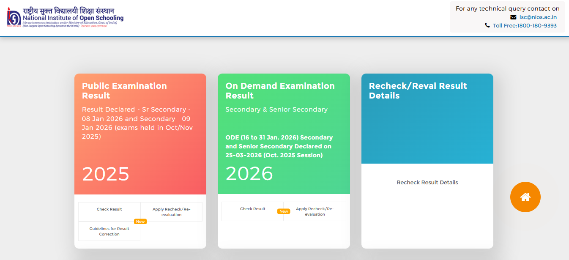Click the phone icon before the toll-free number

[x=487, y=25]
